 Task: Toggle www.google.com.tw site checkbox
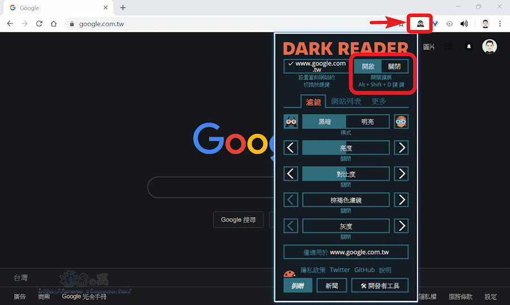pyautogui.click(x=316, y=66)
